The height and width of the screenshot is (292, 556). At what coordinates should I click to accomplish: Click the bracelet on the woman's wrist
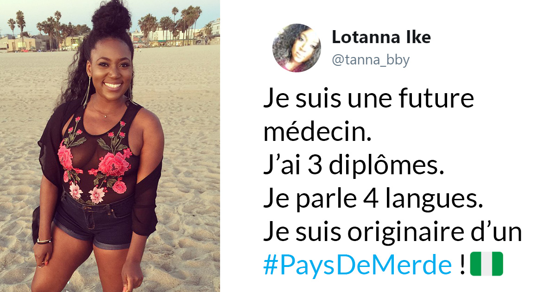44,241
